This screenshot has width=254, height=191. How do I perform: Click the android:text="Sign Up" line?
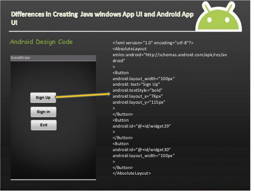click(136, 85)
